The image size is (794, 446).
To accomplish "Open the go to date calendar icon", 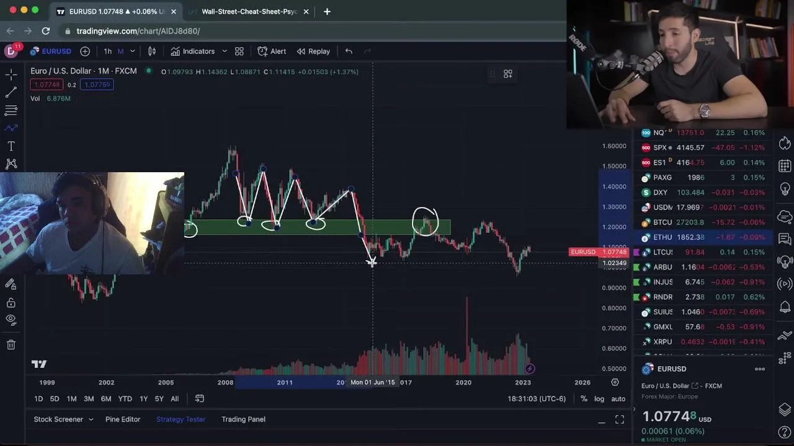I will (x=200, y=399).
